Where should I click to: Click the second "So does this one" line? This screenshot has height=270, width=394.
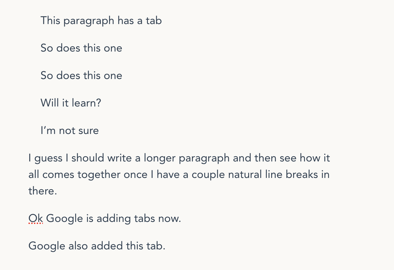pos(81,76)
